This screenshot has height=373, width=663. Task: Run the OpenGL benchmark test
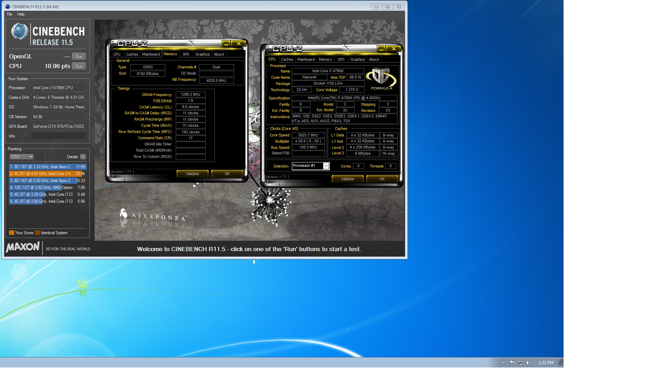[79, 57]
